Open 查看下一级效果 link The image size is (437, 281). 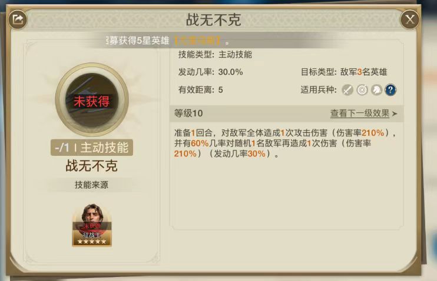(x=360, y=113)
